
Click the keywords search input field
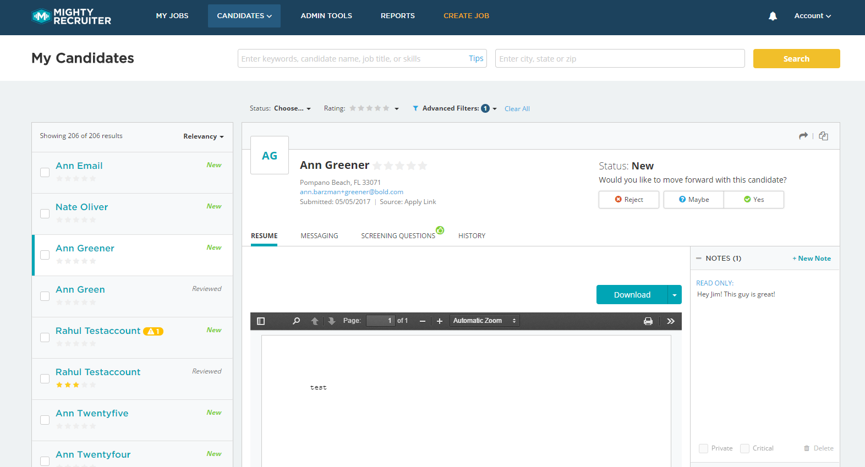(352, 59)
